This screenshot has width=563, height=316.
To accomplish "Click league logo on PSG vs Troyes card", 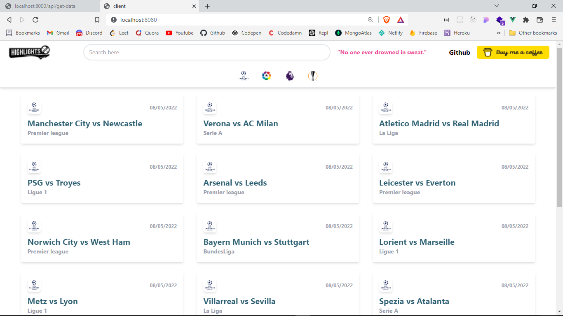I will click(34, 167).
